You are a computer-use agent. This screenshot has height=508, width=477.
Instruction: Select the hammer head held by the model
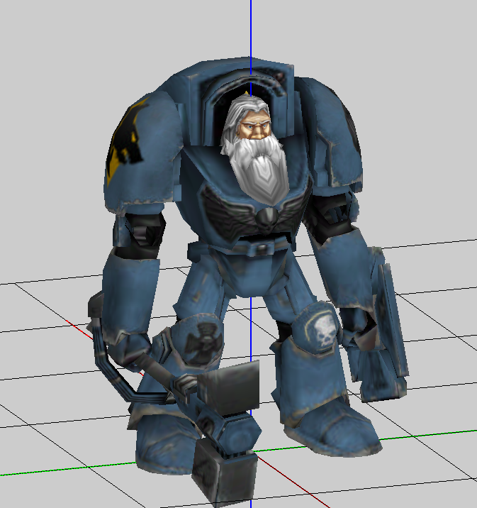point(228,433)
